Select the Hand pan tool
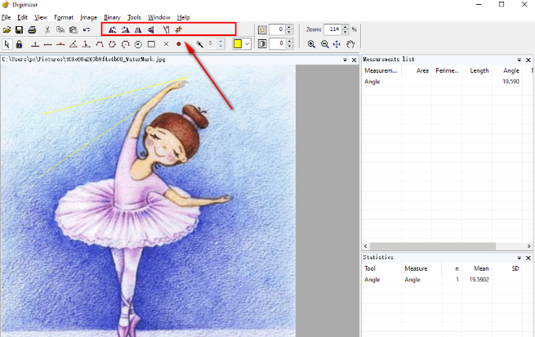The width and height of the screenshot is (535, 337). pos(350,44)
